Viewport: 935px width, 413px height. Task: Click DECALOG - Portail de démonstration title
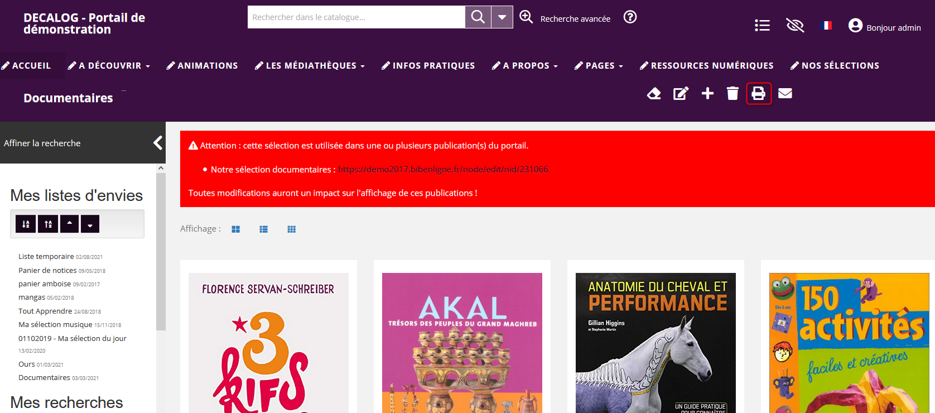[84, 23]
